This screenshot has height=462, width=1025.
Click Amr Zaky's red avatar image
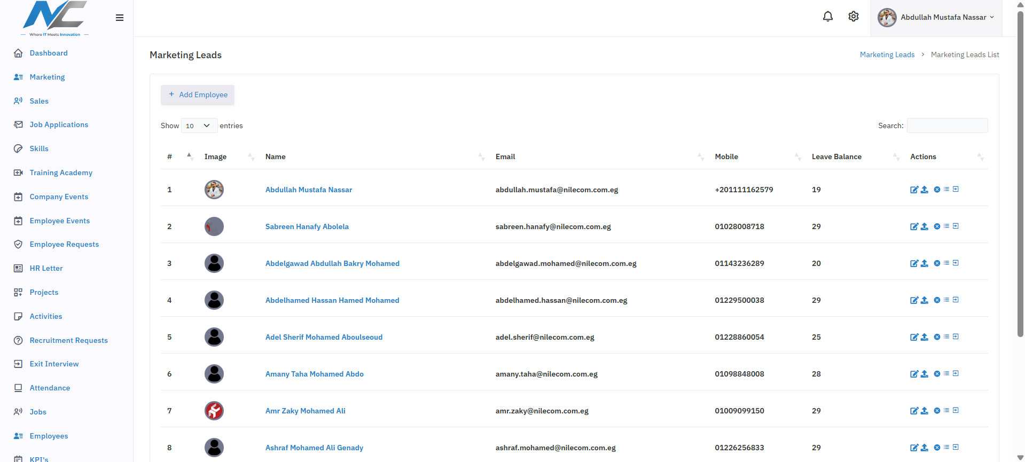point(214,411)
